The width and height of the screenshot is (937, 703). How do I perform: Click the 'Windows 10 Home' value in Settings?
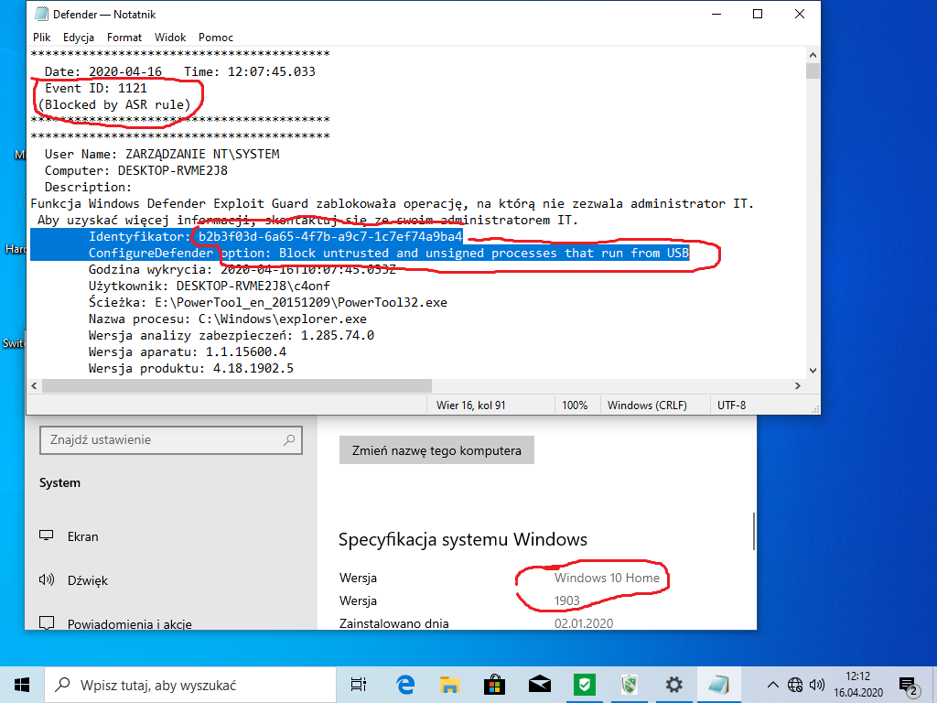coord(607,578)
